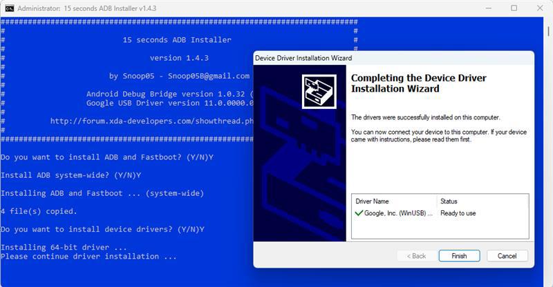This screenshot has height=287, width=553.
Task: Click the 'Install ADB system-wide?' line
Action: (71, 175)
